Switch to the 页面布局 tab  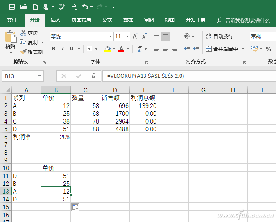point(81,20)
